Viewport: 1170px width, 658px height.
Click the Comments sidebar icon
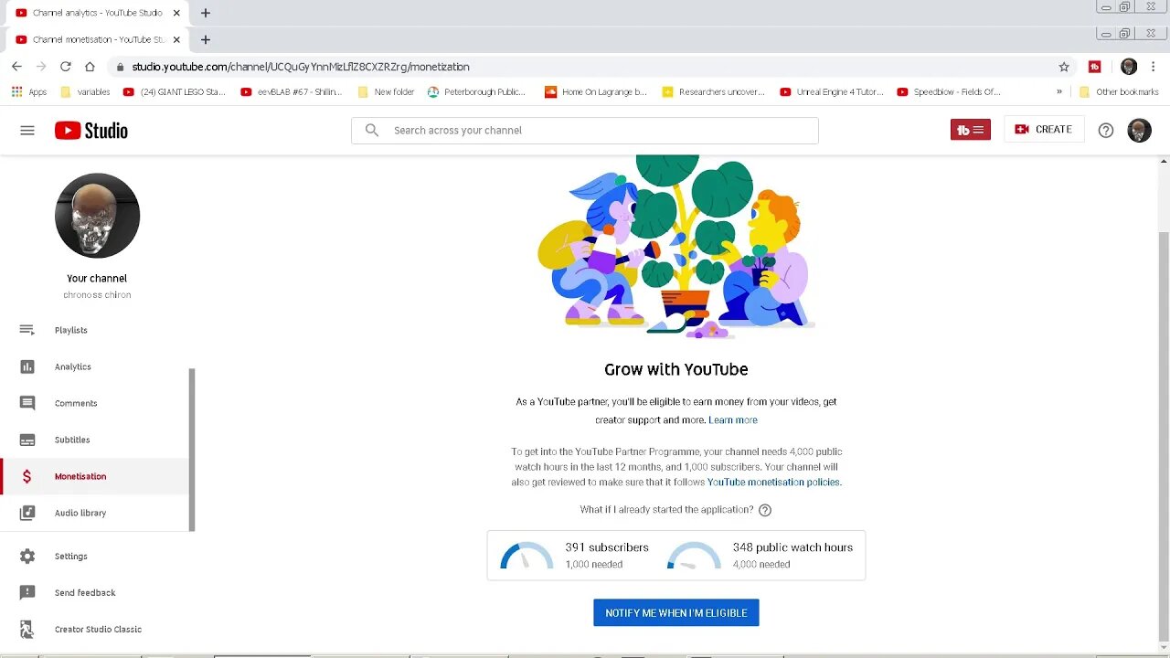[27, 403]
